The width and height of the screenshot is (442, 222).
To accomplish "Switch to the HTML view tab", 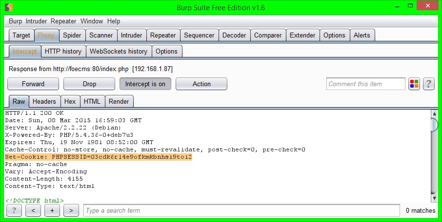I will coord(92,102).
